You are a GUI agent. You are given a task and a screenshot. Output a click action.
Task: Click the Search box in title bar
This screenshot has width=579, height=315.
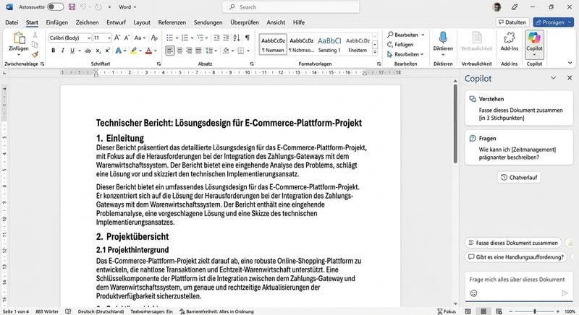[291, 7]
